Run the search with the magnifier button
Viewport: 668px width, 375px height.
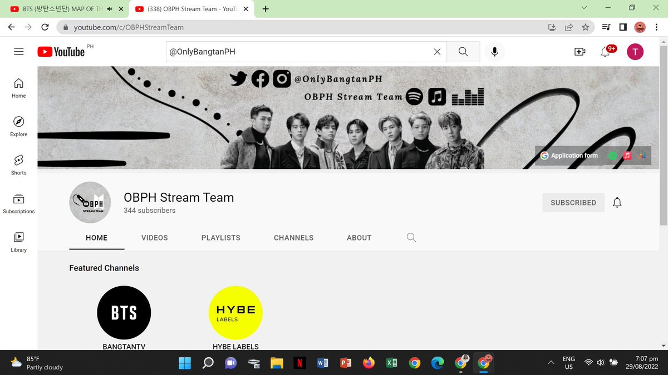(463, 52)
